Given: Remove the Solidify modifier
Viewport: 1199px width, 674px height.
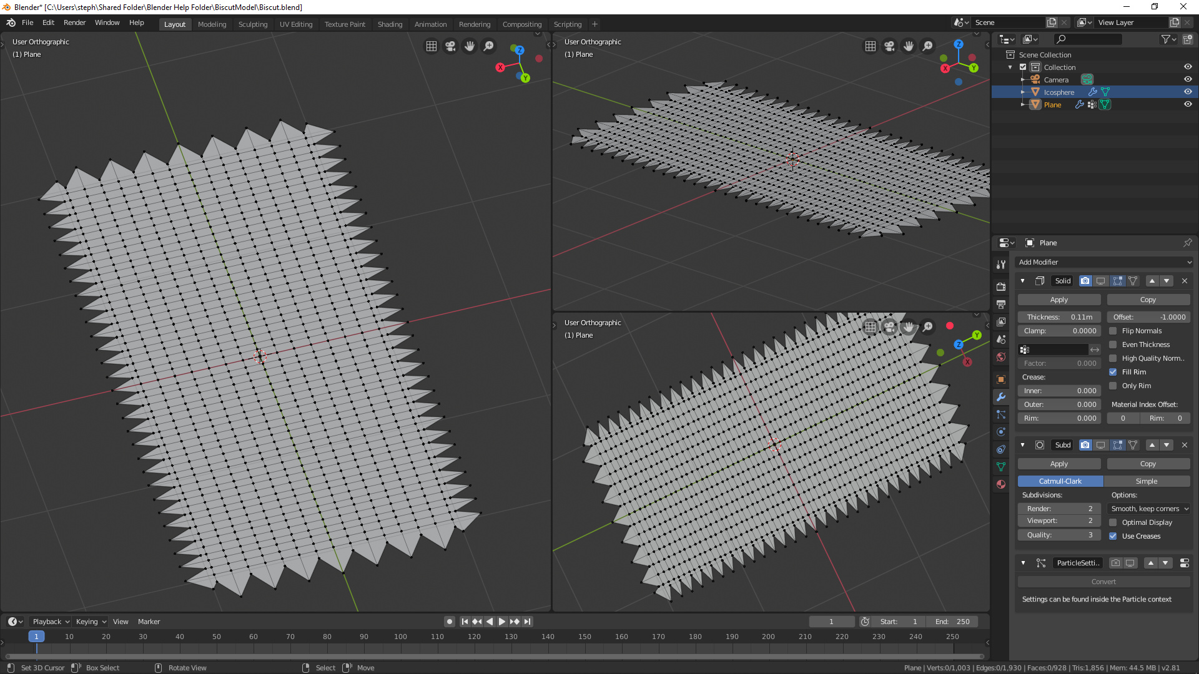Looking at the screenshot, I should 1185,281.
